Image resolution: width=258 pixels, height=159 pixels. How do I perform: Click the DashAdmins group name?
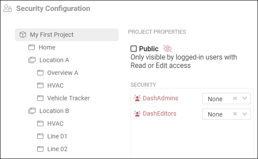160,98
